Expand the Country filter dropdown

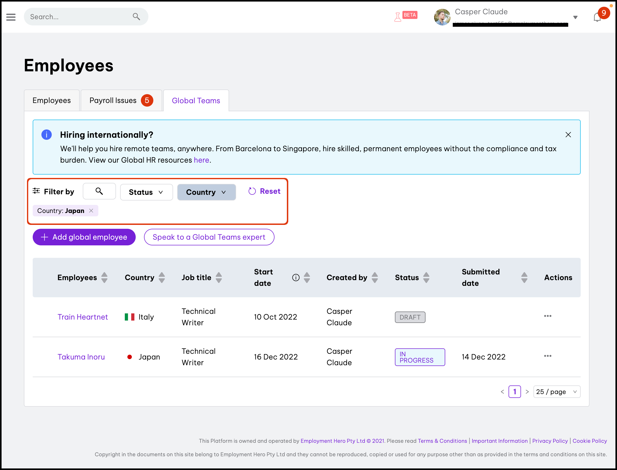pos(207,192)
